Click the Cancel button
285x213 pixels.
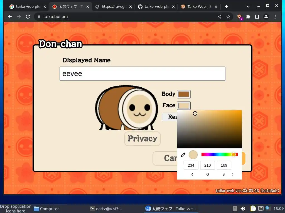[165, 158]
